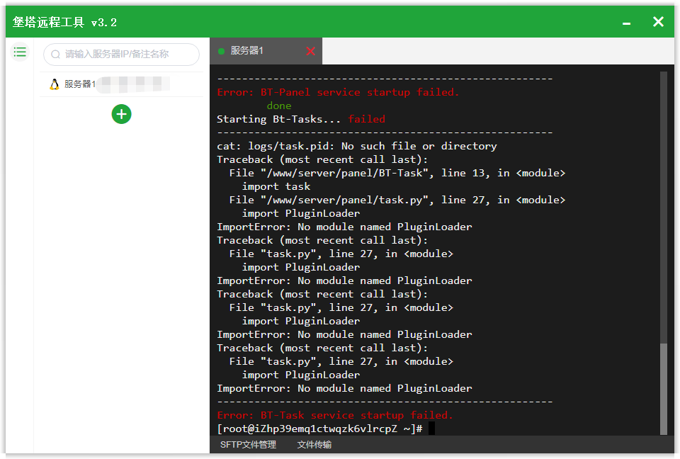The image size is (680, 459).
Task: Open 服务器1 in the server list
Action: coord(121,84)
